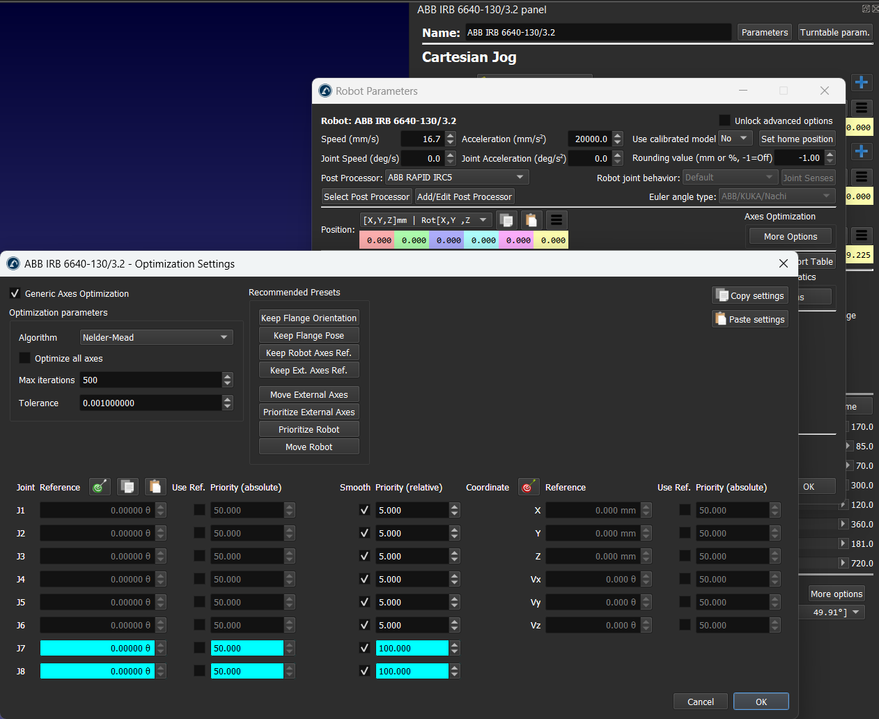
Task: Expand the Post Processor ABB RAPID IRC5 dropdown
Action: 456,178
